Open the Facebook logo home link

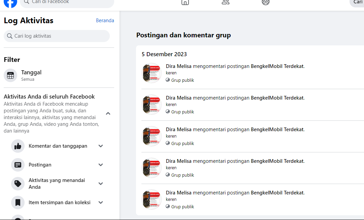[x=10, y=3]
